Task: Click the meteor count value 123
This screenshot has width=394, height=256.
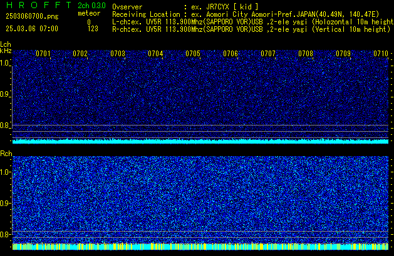Action: (93, 29)
